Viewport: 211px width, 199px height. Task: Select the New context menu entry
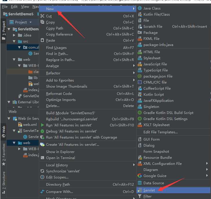[x=88, y=9]
